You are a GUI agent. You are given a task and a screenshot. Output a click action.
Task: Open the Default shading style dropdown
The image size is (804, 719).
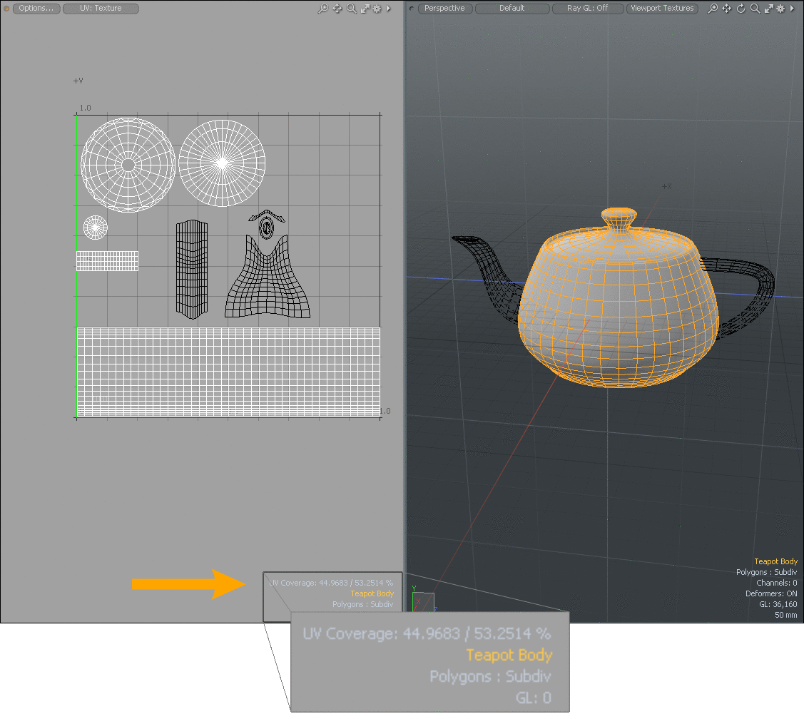coord(512,9)
